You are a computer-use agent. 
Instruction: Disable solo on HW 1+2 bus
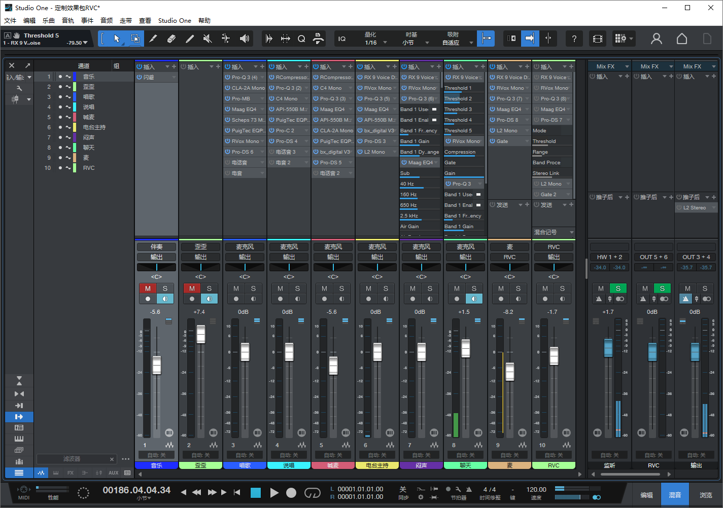(x=618, y=288)
